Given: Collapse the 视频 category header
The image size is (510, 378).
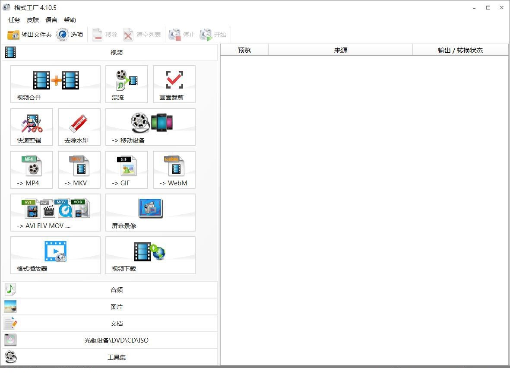Looking at the screenshot, I should tap(110, 52).
